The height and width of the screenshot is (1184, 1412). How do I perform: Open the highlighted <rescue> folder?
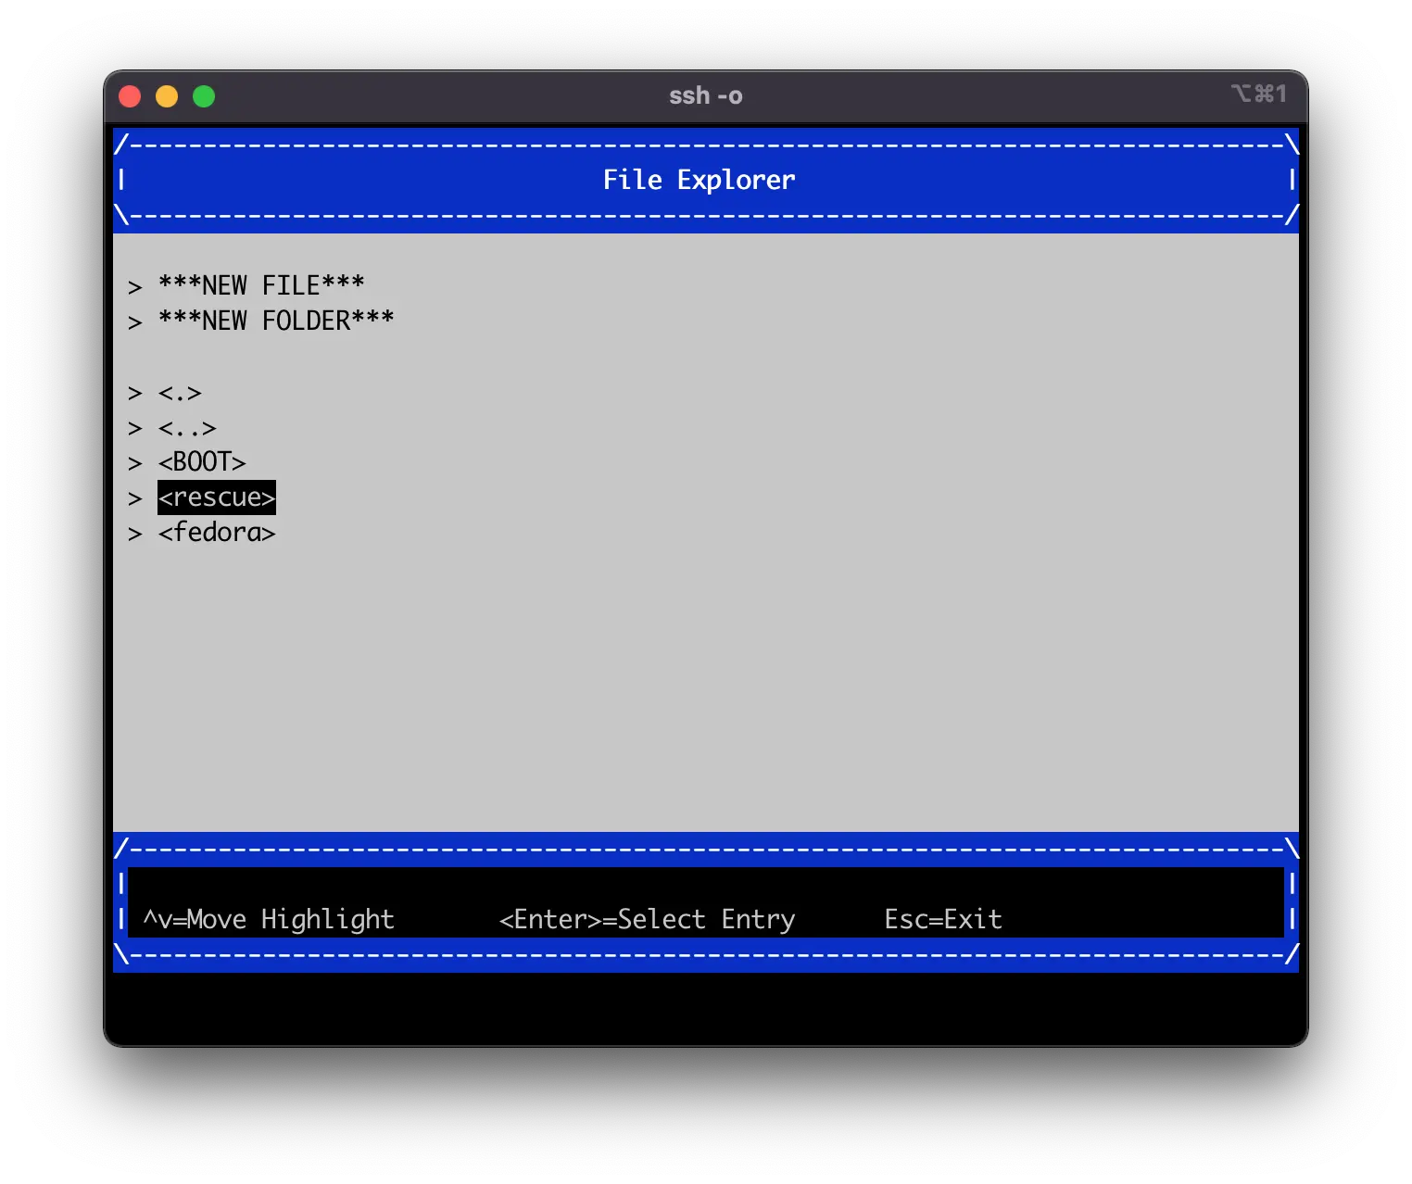[217, 498]
